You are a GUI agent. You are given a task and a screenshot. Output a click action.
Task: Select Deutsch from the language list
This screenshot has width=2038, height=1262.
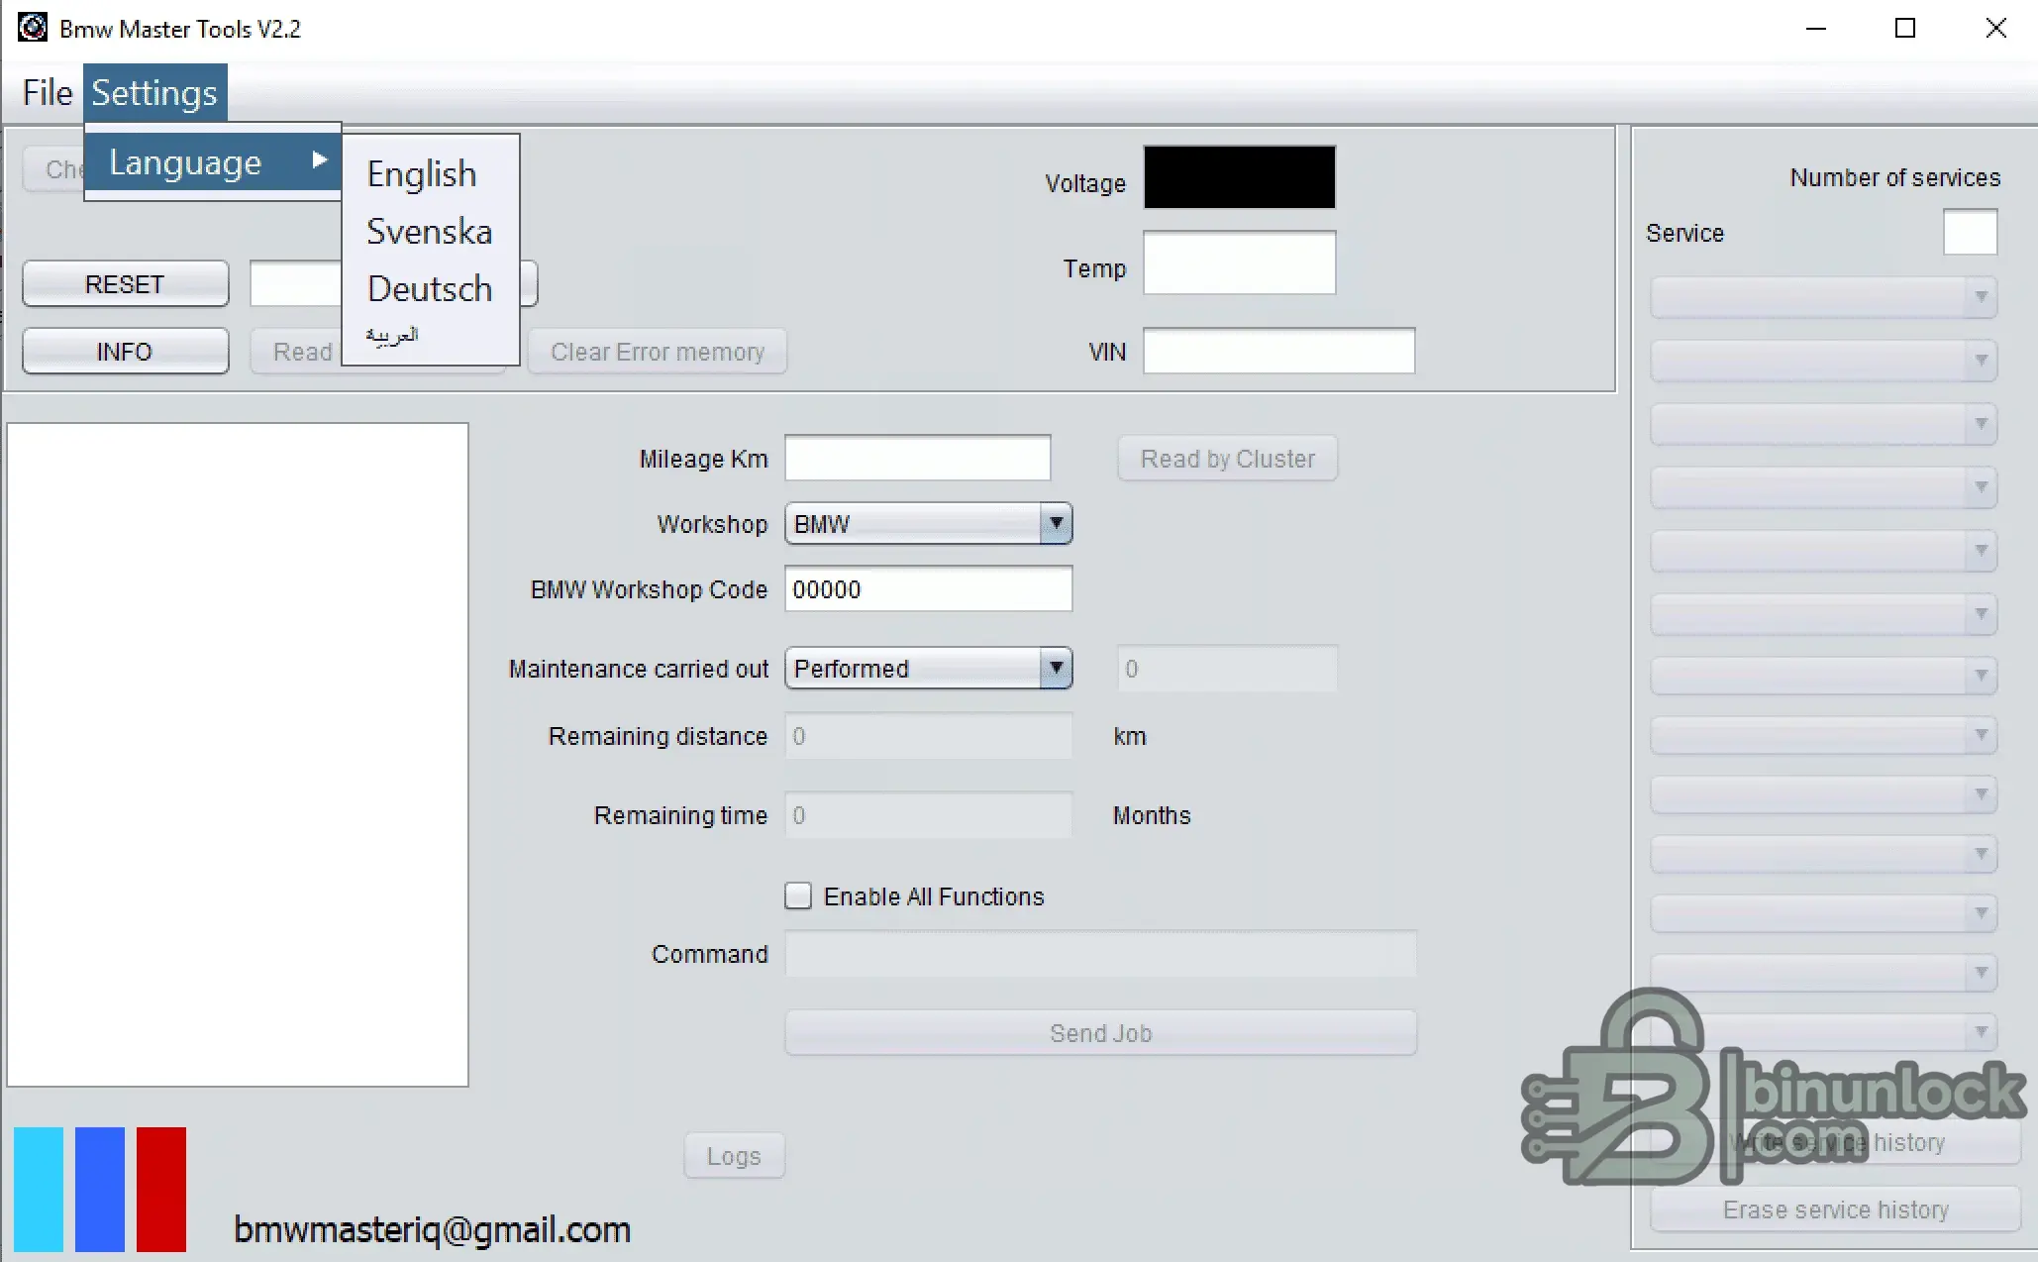click(x=430, y=288)
